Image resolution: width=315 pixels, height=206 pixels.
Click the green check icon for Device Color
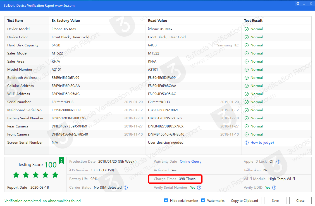247,37
